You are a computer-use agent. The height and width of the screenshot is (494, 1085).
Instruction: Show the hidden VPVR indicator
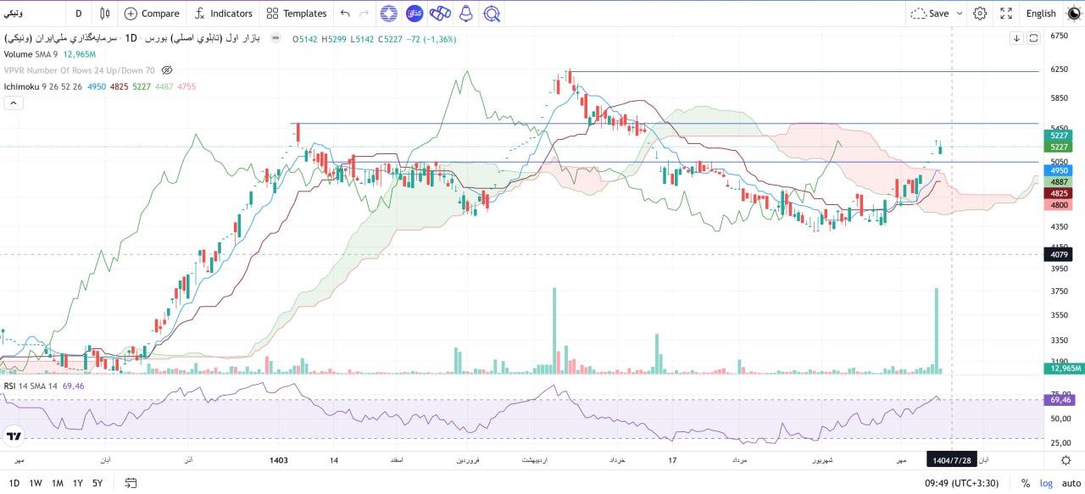(167, 70)
